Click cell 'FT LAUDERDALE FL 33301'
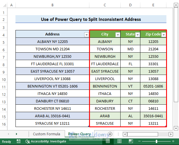179x145 pixels. 52,64
